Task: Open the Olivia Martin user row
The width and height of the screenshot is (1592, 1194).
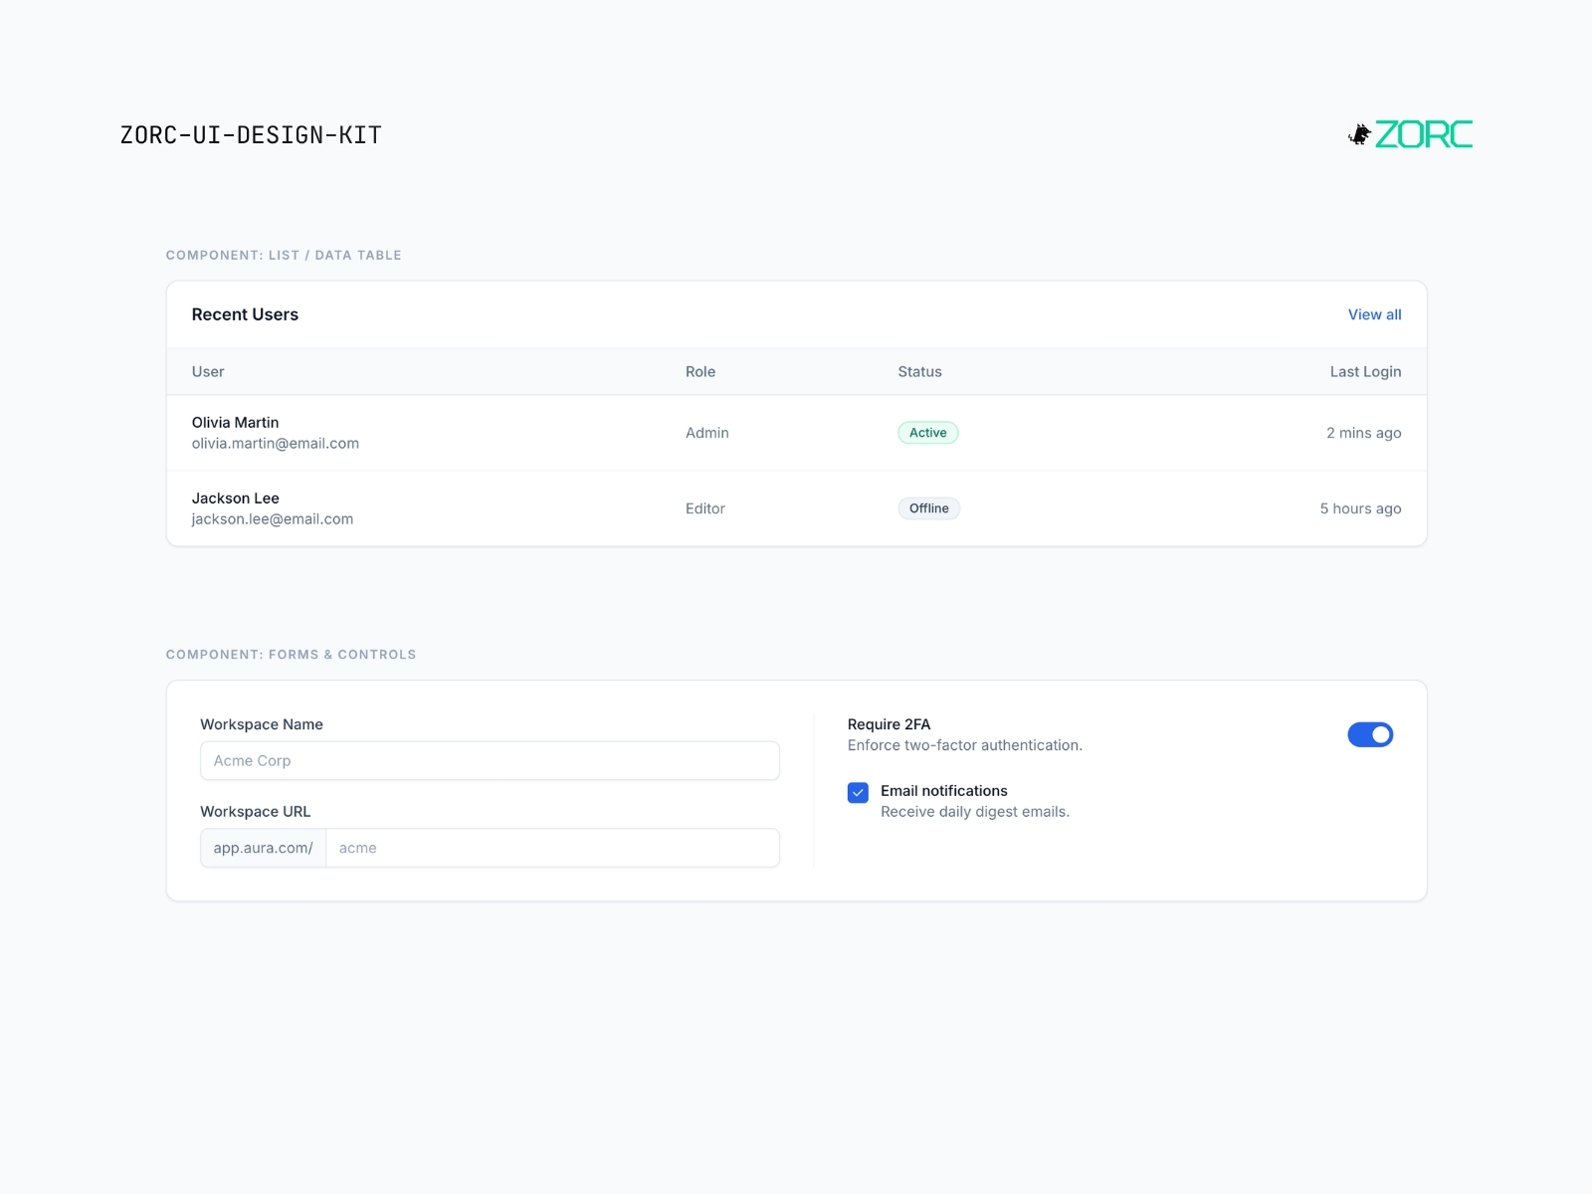Action: click(796, 433)
